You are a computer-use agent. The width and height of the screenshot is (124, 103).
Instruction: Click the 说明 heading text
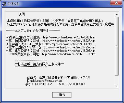[22, 14]
